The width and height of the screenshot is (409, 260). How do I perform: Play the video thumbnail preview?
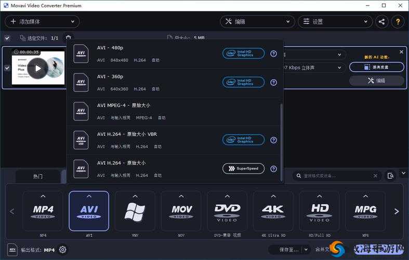38,69
